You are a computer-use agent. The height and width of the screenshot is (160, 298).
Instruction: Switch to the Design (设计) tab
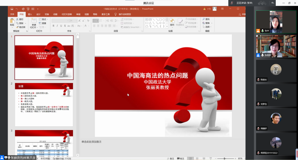[38, 14]
